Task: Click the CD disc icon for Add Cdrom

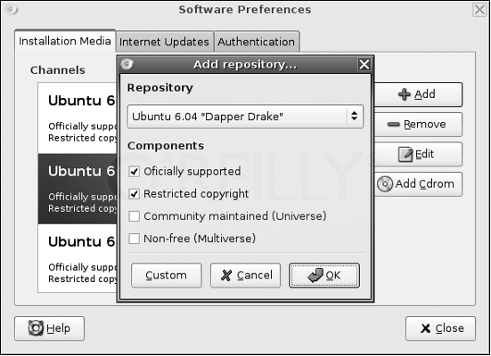Action: [x=385, y=184]
